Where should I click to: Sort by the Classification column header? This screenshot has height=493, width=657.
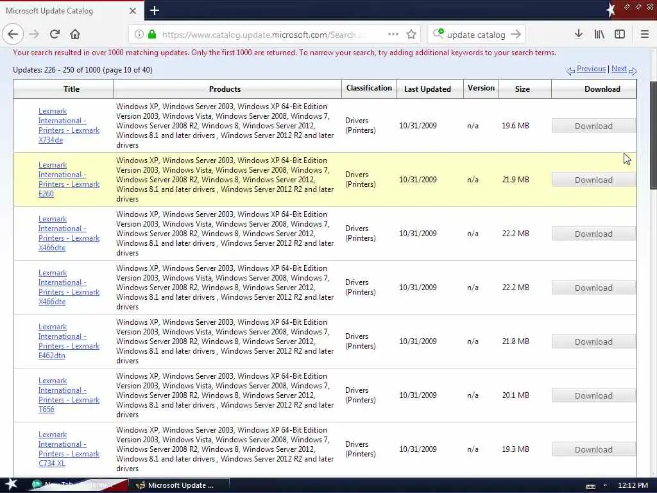pyautogui.click(x=369, y=88)
